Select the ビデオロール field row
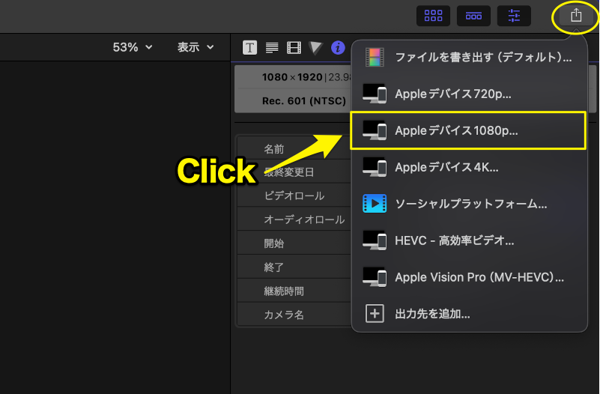This screenshot has height=394, width=600. coord(294,196)
